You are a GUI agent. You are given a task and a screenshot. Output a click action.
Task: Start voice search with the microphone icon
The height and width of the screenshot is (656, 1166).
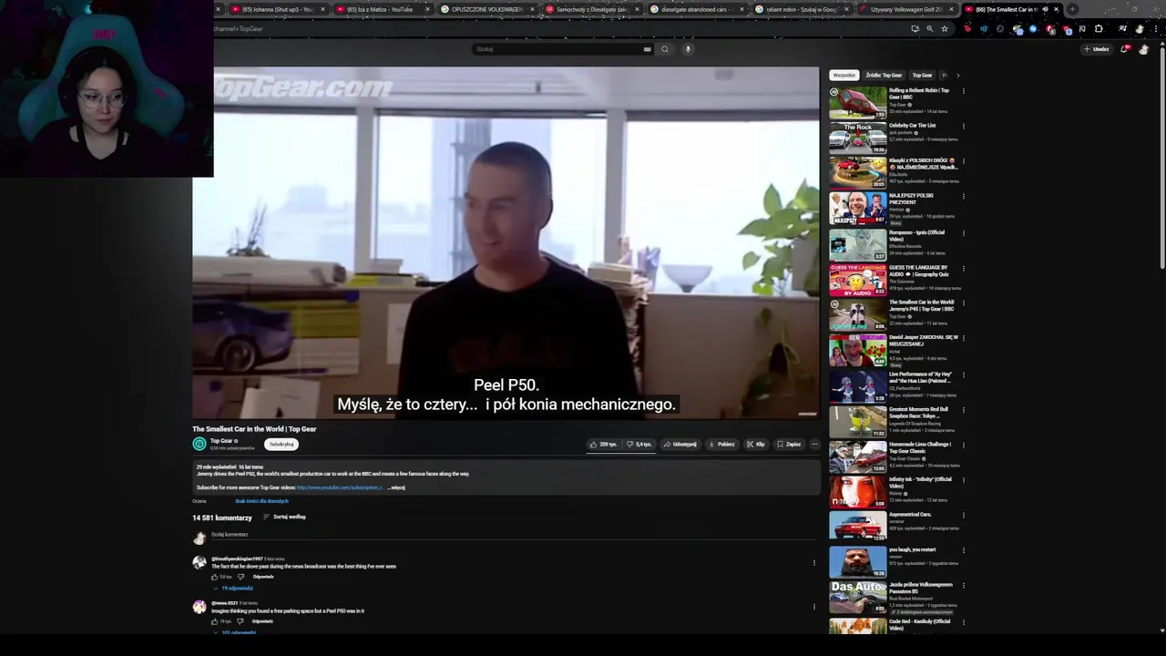point(688,49)
